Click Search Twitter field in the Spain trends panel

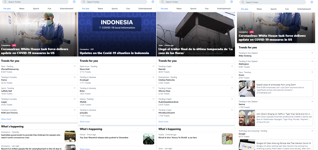(x=192, y=2)
